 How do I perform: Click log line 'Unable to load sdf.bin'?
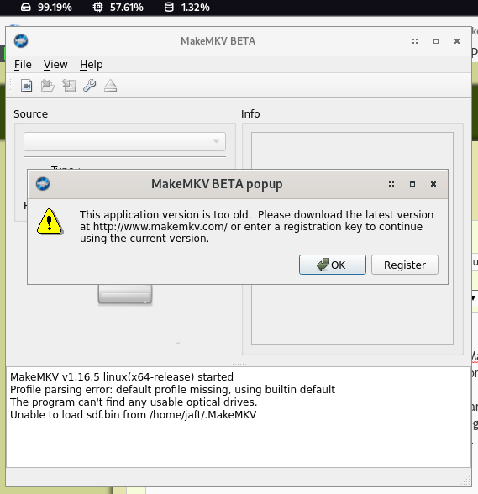click(x=133, y=415)
